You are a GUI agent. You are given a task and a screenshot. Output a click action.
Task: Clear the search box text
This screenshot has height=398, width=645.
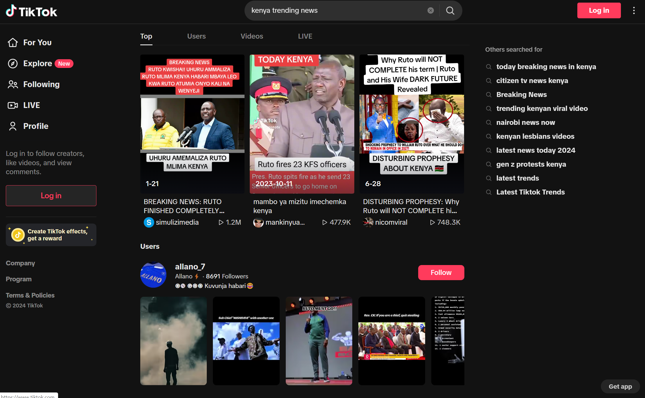[x=431, y=10]
